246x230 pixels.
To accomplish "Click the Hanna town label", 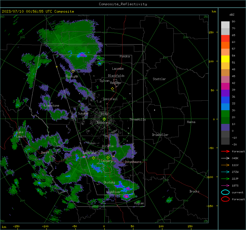I will (x=191, y=122).
